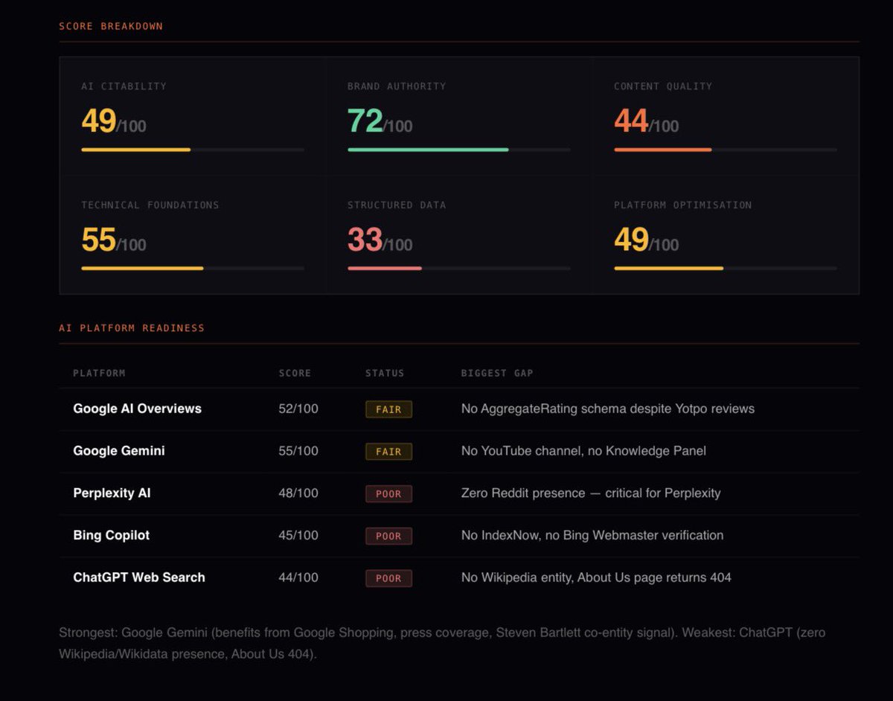This screenshot has width=893, height=701.
Task: Click the No Wikipedia entity gap text
Action: [x=596, y=577]
